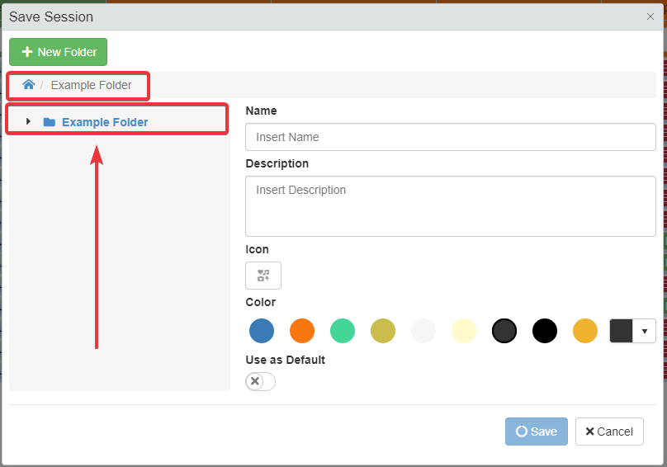The height and width of the screenshot is (467, 667).
Task: Pick the golden amber color swatch
Action: (x=585, y=331)
